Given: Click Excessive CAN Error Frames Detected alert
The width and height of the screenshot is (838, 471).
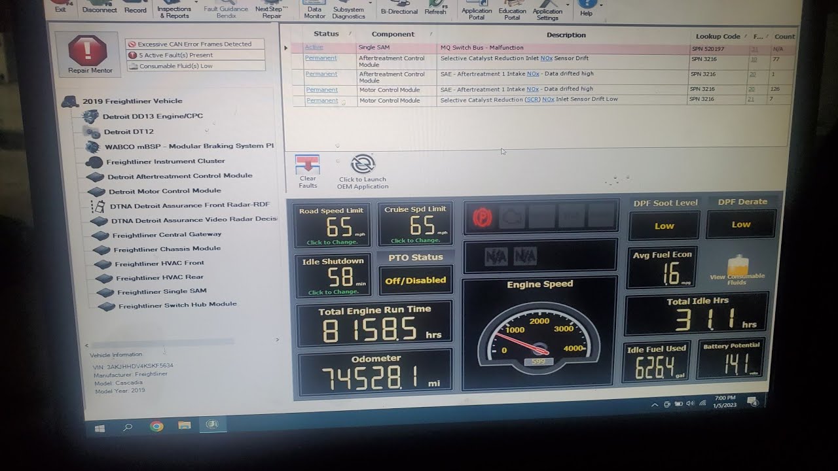Looking at the screenshot, I should [195, 44].
